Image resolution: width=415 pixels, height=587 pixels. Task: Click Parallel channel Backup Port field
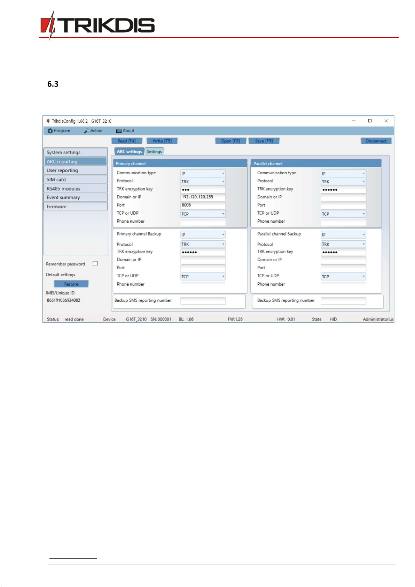pyautogui.click(x=343, y=268)
